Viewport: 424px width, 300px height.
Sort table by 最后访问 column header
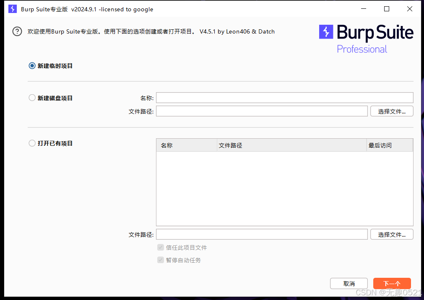tap(390, 145)
